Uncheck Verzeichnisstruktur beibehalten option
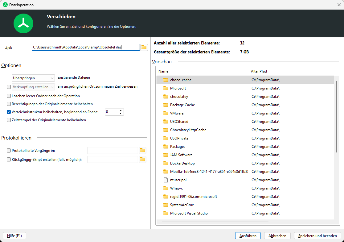Image resolution: width=344 pixels, height=242 pixels. click(x=9, y=112)
